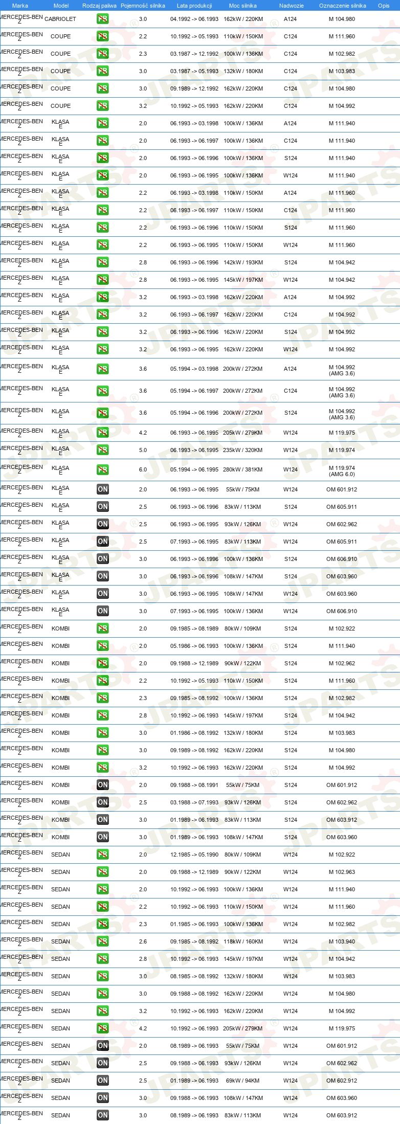Click ON icon for KLASA E W124 OM 605.911
This screenshot has width=400, height=1124.
[102, 542]
